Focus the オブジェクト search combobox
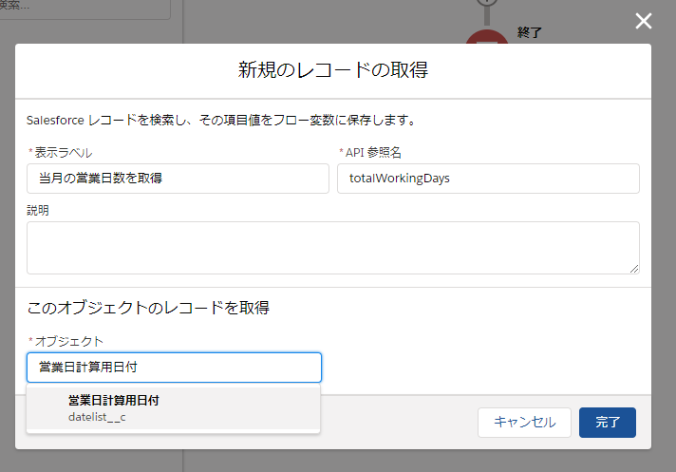676x472 pixels. (174, 368)
